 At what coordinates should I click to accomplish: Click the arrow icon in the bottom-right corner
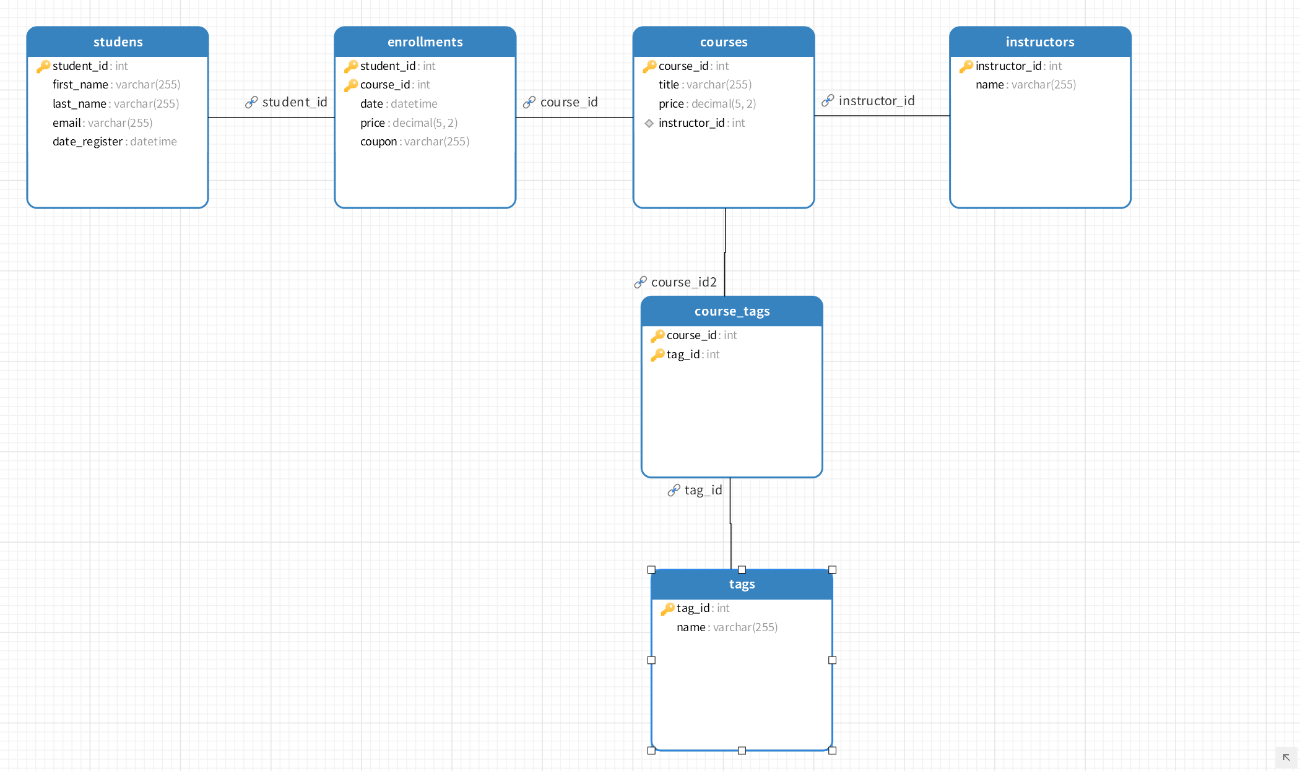click(1286, 757)
